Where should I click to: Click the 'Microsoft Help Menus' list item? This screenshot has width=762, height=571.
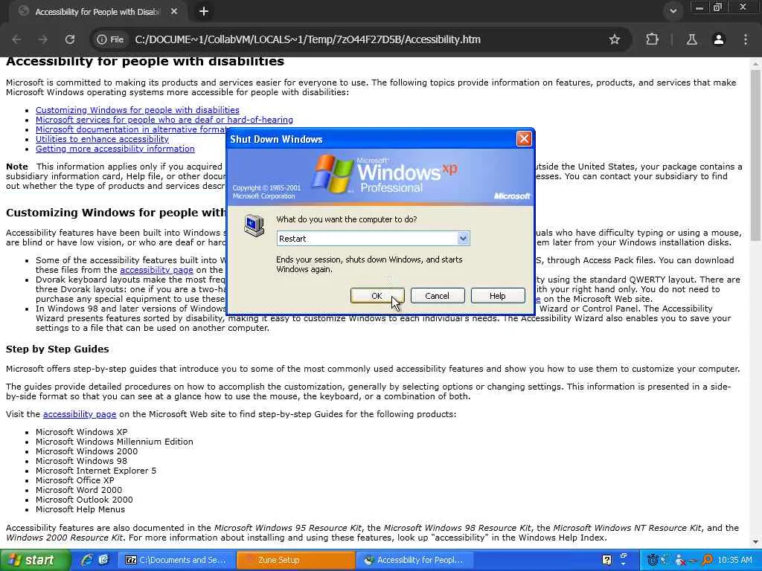pyautogui.click(x=80, y=509)
